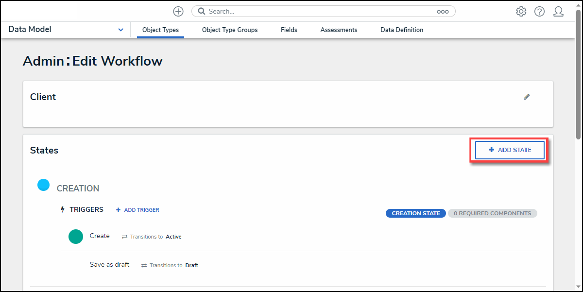The width and height of the screenshot is (583, 292).
Task: Click the teal circle next to Create trigger
Action: click(x=76, y=237)
